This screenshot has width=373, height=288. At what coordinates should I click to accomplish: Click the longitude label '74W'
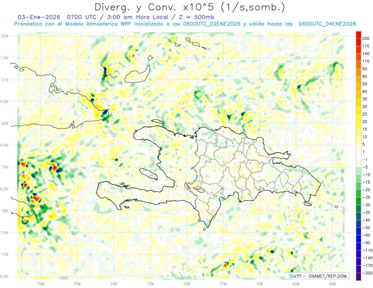[x=114, y=284]
